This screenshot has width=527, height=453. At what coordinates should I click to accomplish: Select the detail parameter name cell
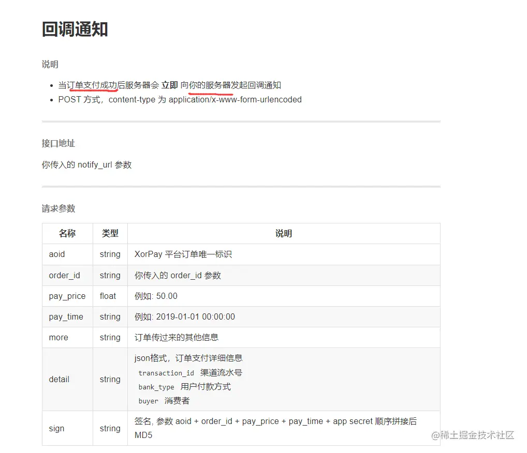(67, 380)
